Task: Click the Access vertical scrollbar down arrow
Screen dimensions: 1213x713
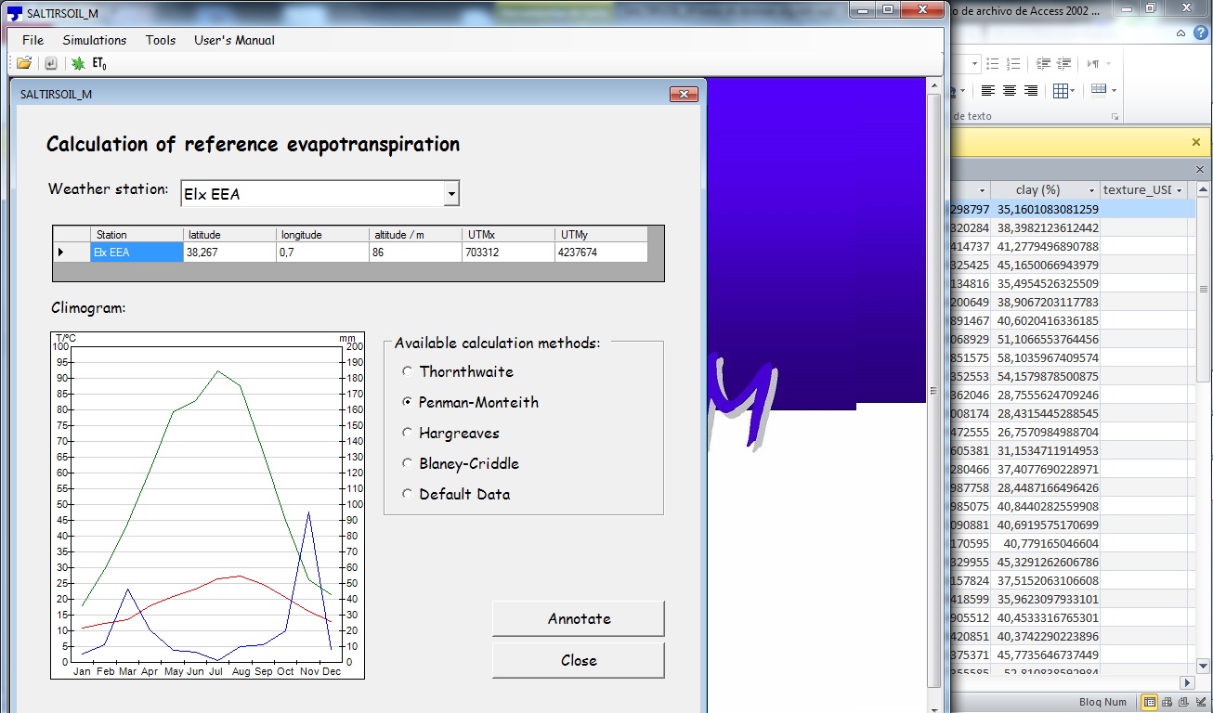Action: click(1204, 666)
